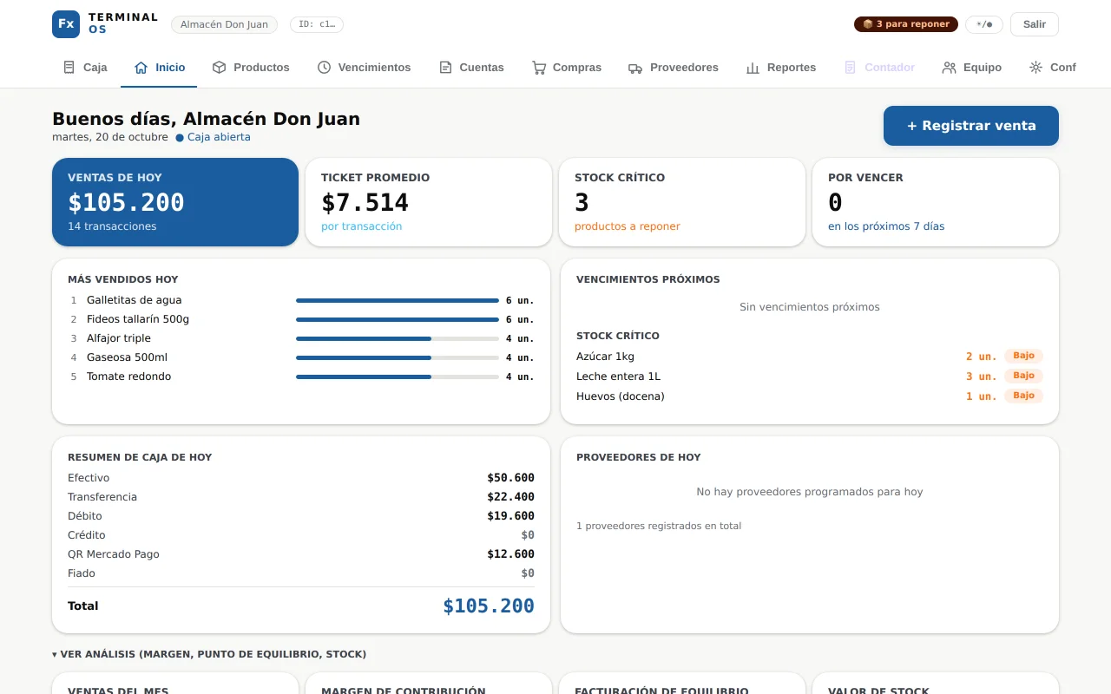Select Fideos tallarín 500g in best sellers

138,319
